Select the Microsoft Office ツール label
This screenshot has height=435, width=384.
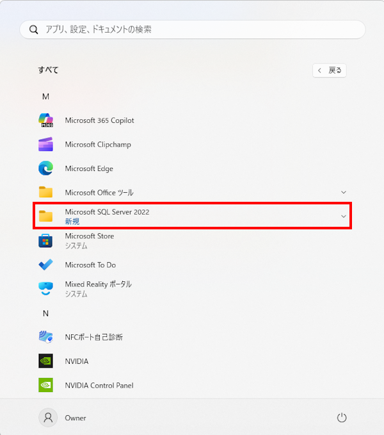99,193
